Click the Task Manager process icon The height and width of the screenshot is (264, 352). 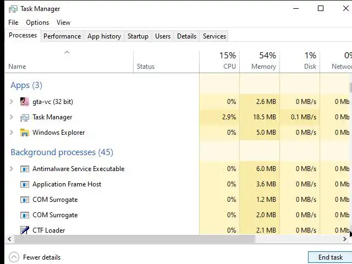pyautogui.click(x=24, y=117)
